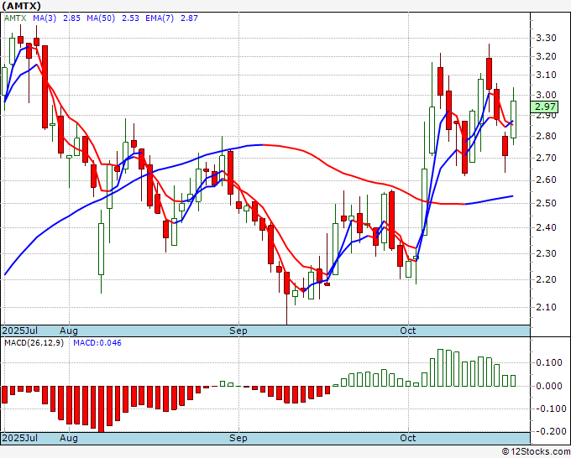
Task: Click the last green candlestick near 2.97
Action: pyautogui.click(x=513, y=119)
